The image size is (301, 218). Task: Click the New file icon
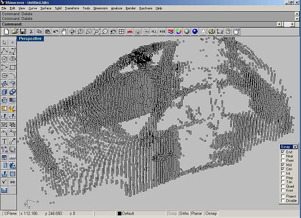tap(6, 32)
